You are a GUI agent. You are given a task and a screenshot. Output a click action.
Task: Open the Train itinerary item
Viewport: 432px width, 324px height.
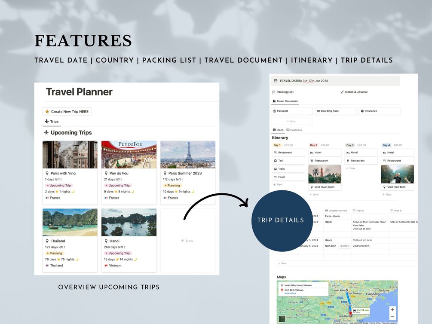pos(288,169)
